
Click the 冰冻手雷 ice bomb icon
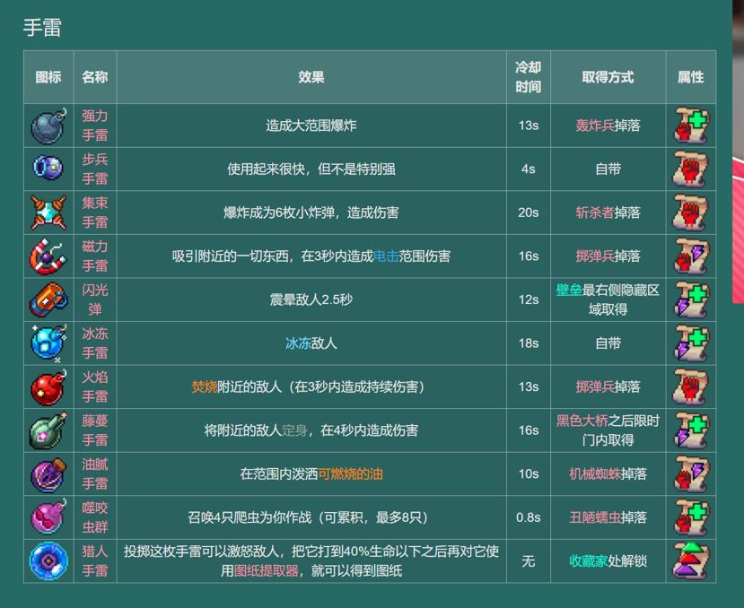[48, 343]
